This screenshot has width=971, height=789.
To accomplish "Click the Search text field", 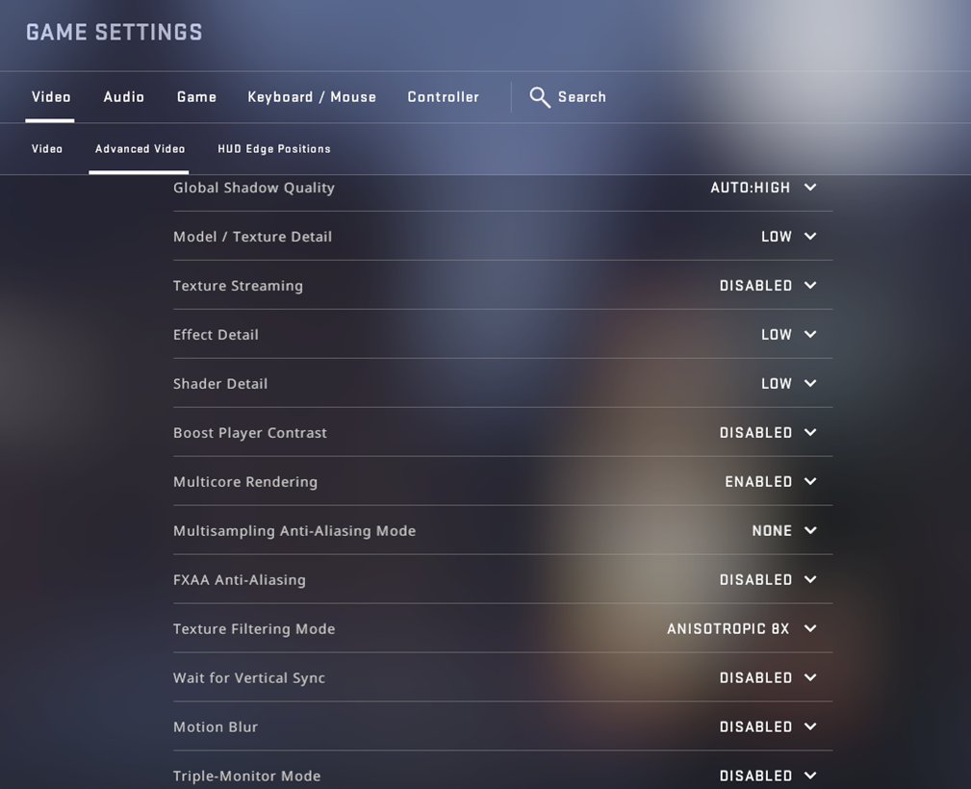I will [582, 97].
